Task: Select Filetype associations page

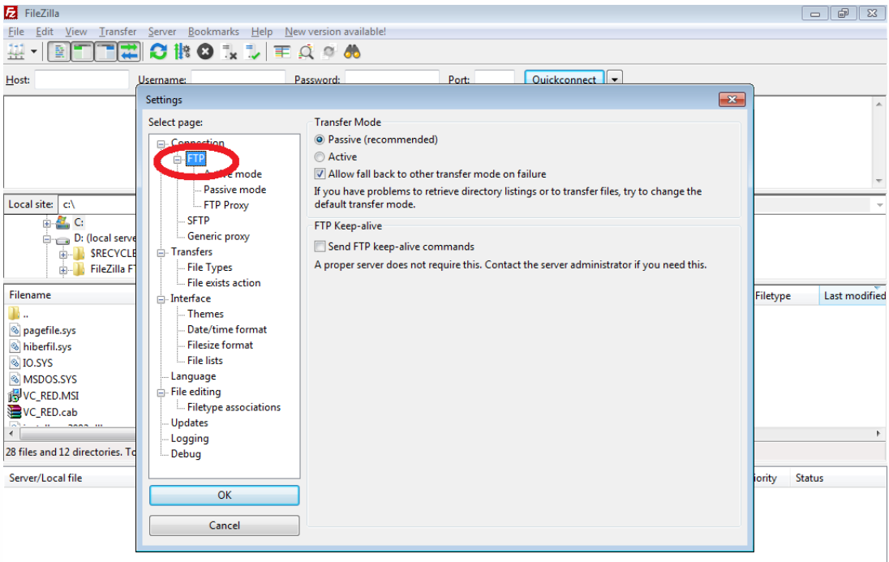Action: (x=234, y=407)
